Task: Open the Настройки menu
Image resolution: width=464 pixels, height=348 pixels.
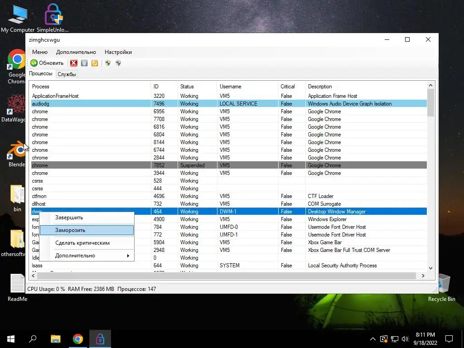Action: pos(118,52)
